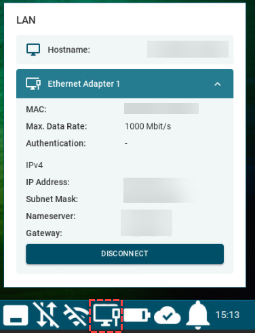
Task: Click the 1000 Mbit/s data rate value
Action: point(148,126)
